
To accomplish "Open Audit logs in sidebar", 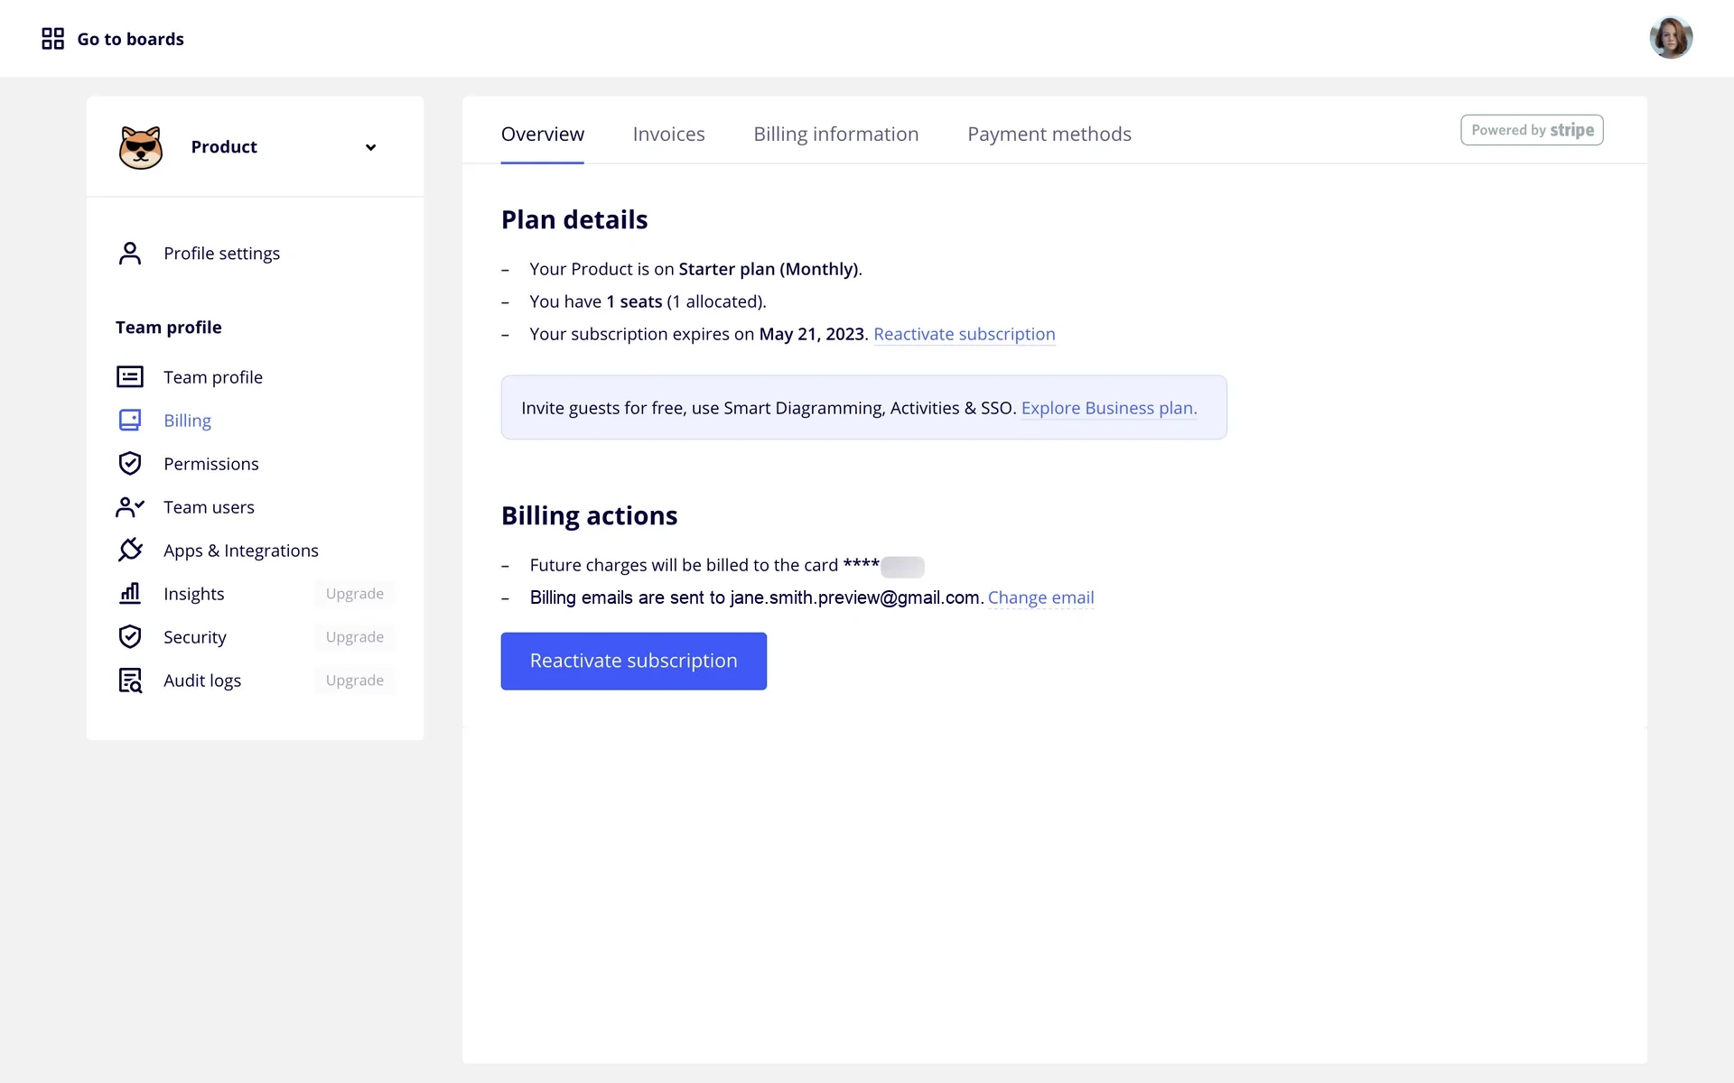I will pos(202,680).
